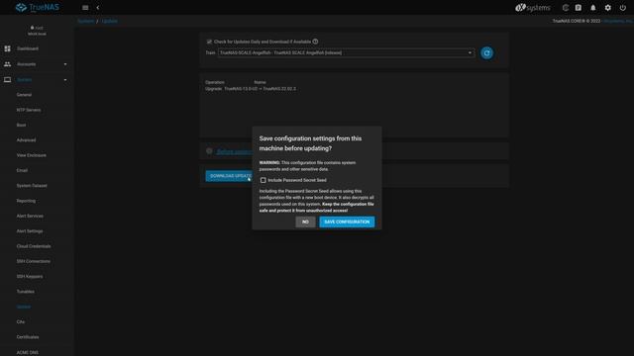Screen dimensions: 634x356
Task: Click Update breadcrumb link
Action: pyautogui.click(x=109, y=21)
